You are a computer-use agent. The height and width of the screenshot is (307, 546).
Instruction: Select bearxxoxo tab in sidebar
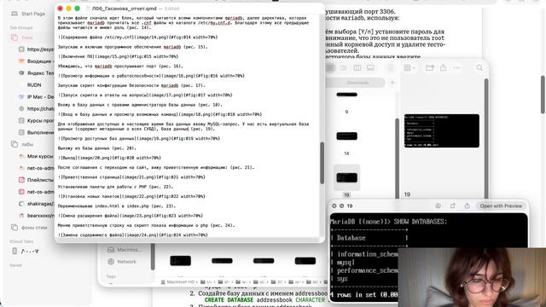[37, 216]
